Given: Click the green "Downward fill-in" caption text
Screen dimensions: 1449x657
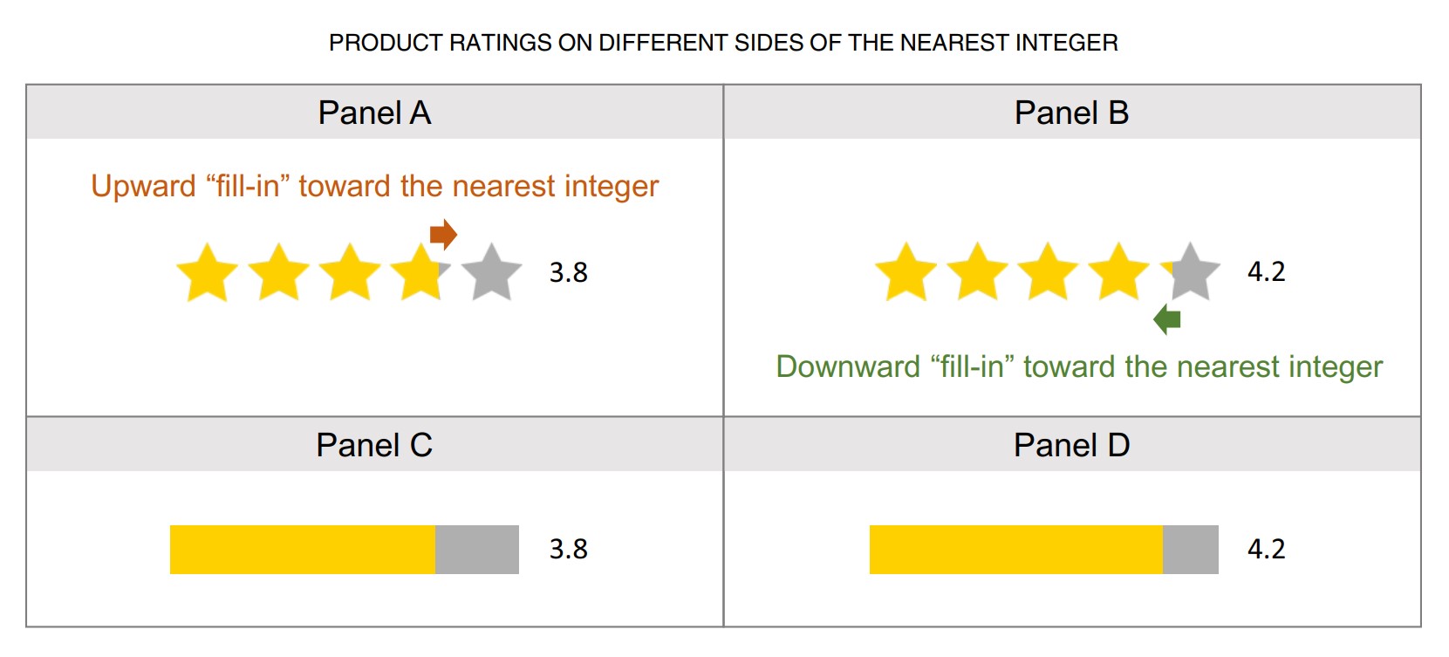Looking at the screenshot, I should 1079,366.
